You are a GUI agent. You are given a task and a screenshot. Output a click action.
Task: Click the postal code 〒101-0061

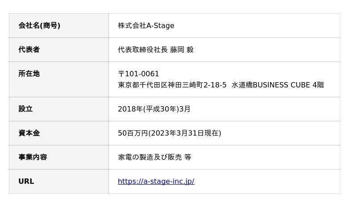click(138, 74)
